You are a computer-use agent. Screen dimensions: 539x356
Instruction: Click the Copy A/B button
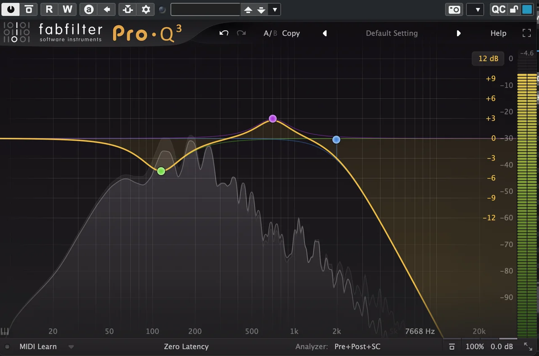291,33
